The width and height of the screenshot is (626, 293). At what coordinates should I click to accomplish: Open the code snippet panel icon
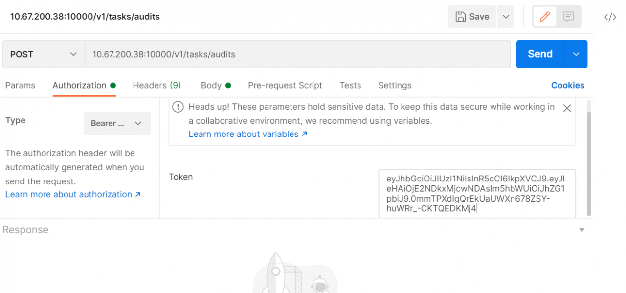(610, 17)
